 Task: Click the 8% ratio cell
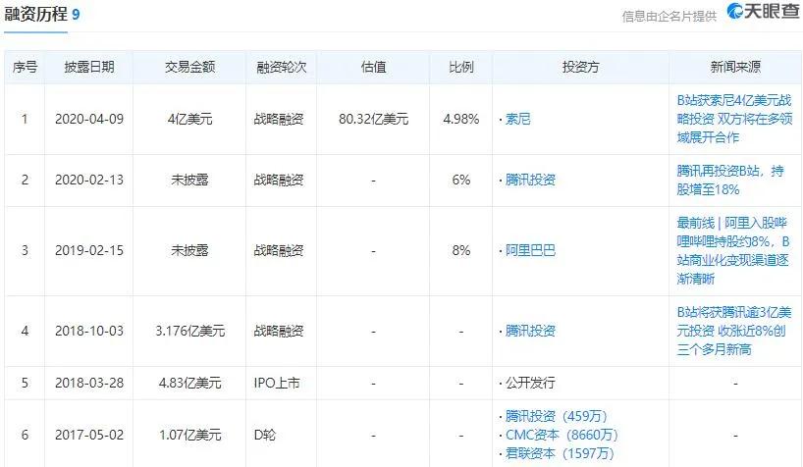click(x=461, y=250)
